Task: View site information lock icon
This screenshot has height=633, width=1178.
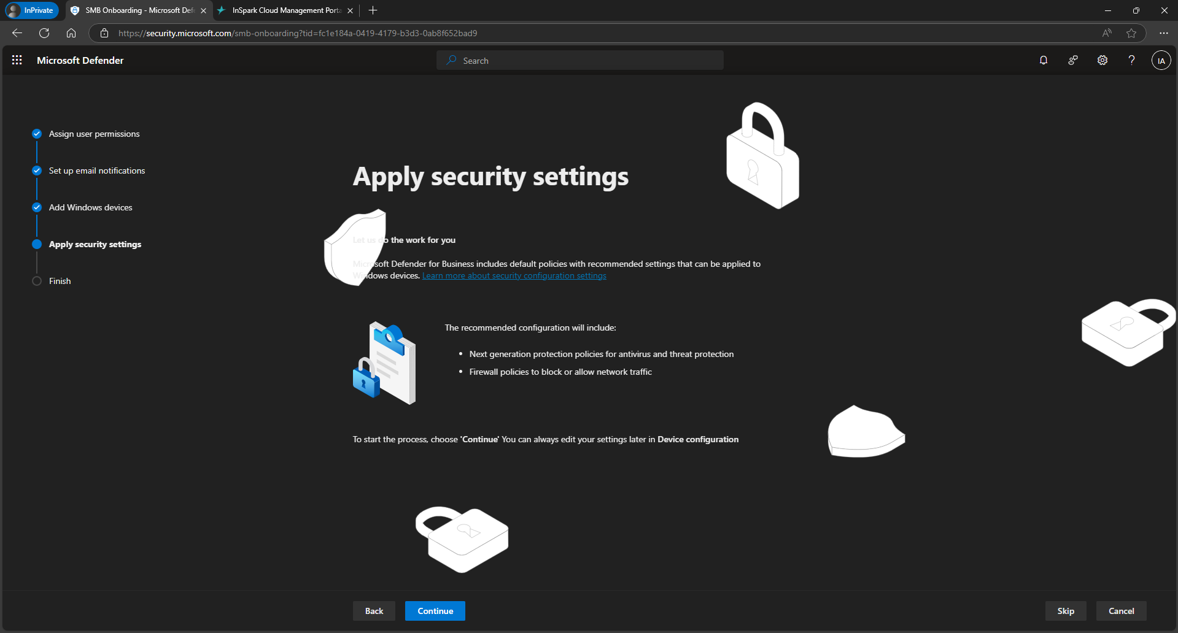Action: point(104,33)
